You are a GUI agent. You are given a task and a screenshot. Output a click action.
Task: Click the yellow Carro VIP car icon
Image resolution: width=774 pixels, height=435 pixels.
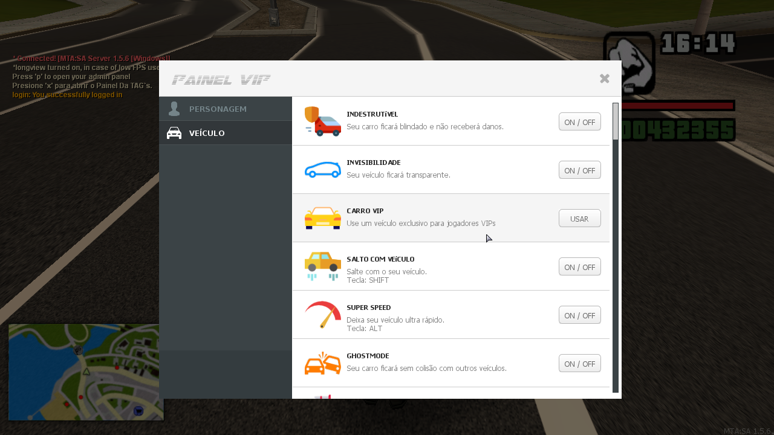[322, 217]
